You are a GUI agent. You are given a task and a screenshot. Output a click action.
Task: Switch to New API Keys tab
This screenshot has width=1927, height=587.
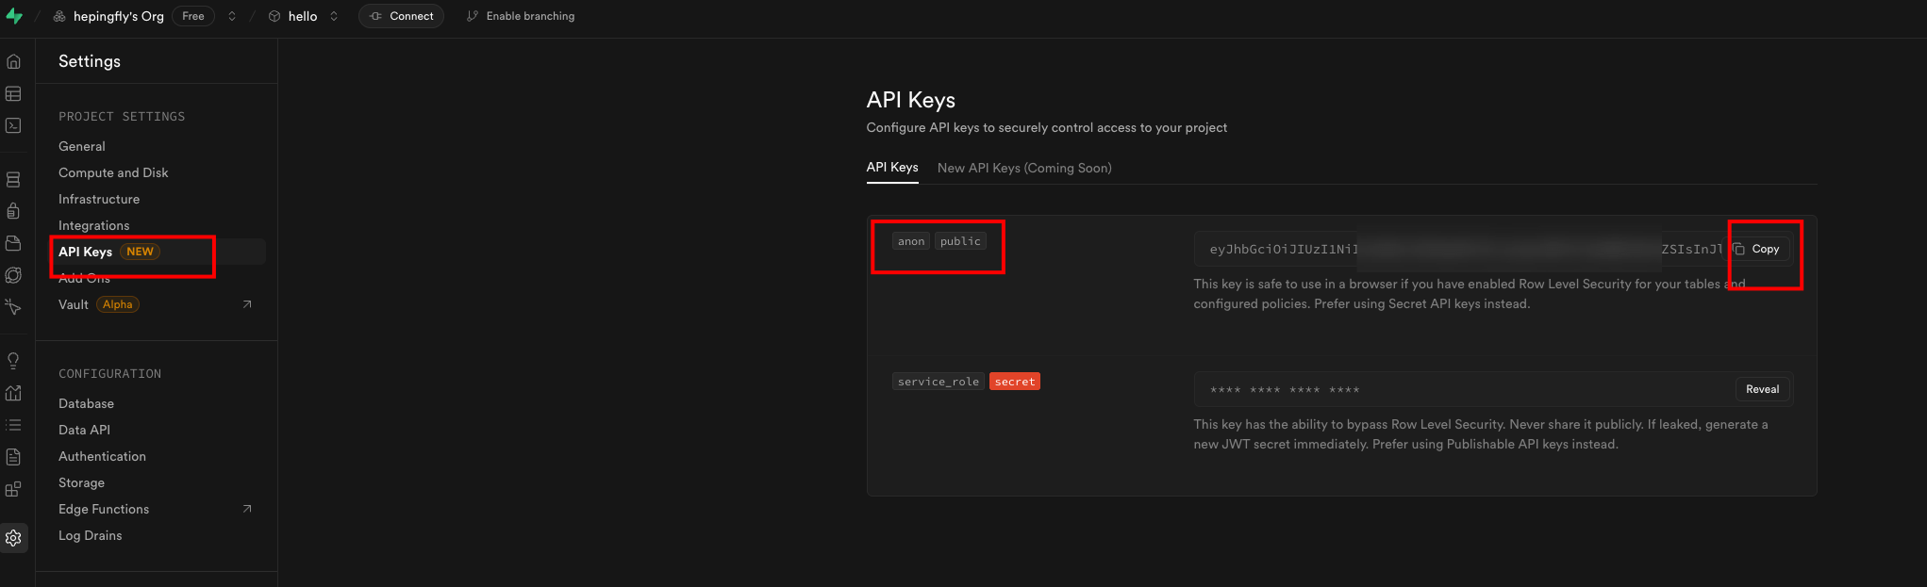click(x=1024, y=168)
